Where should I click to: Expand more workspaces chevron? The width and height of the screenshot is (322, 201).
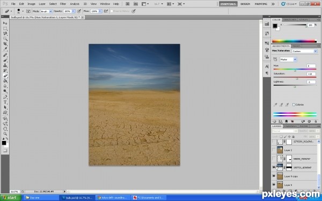[x=273, y=4]
